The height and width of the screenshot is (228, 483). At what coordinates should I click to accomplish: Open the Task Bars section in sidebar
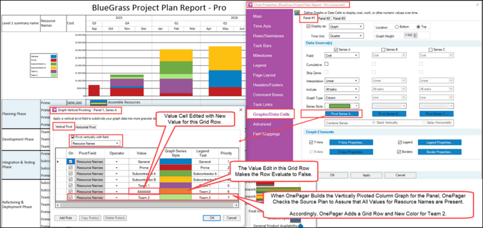click(x=262, y=46)
